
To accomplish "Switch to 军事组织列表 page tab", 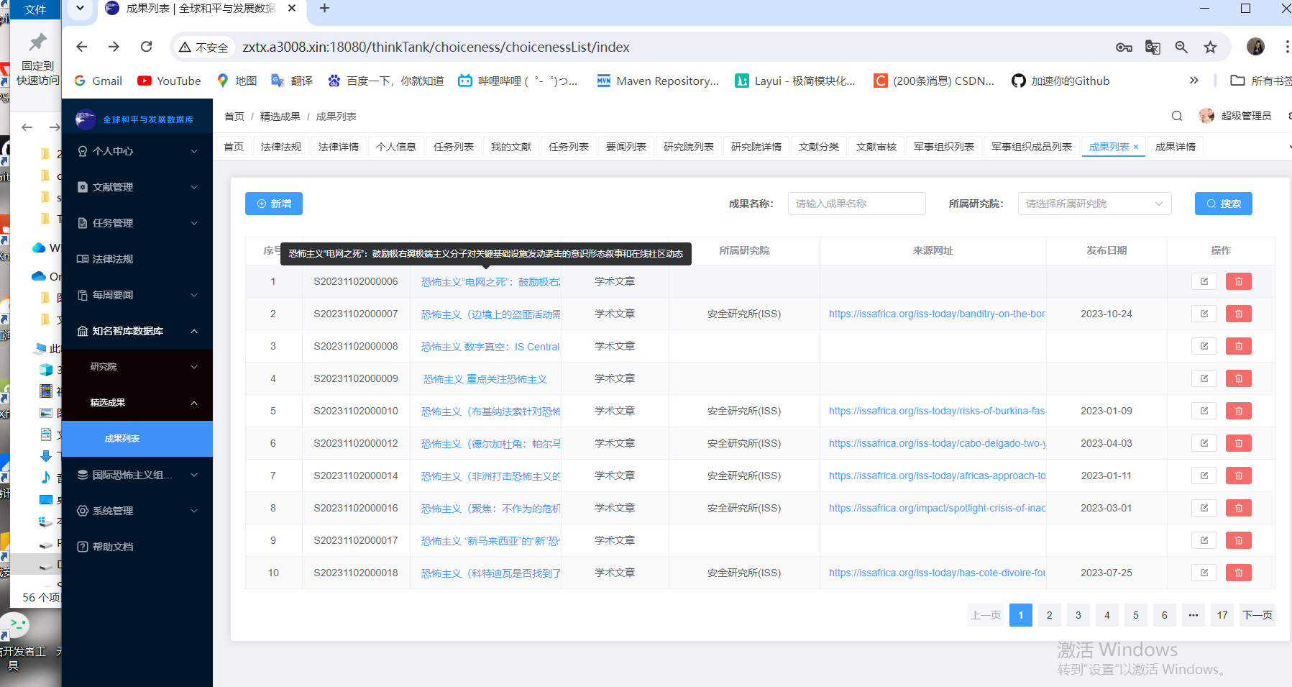I will click(x=944, y=147).
